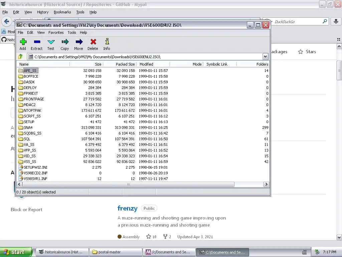The image size is (342, 257).
Task: Select the DEPLOY folder row
Action: (x=143, y=87)
